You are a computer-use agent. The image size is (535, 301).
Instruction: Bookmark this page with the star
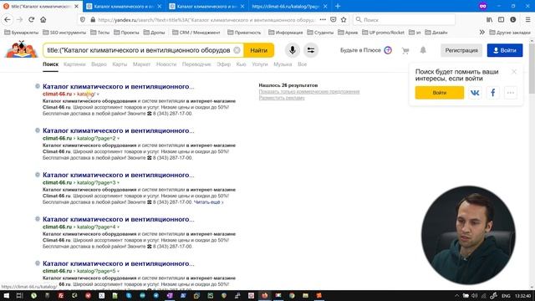(x=344, y=20)
